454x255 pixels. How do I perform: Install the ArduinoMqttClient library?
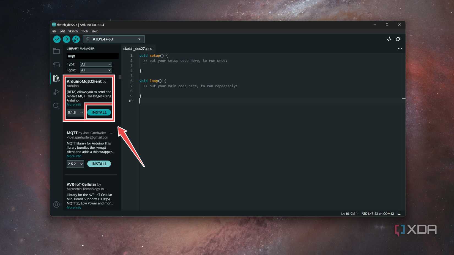coord(99,112)
